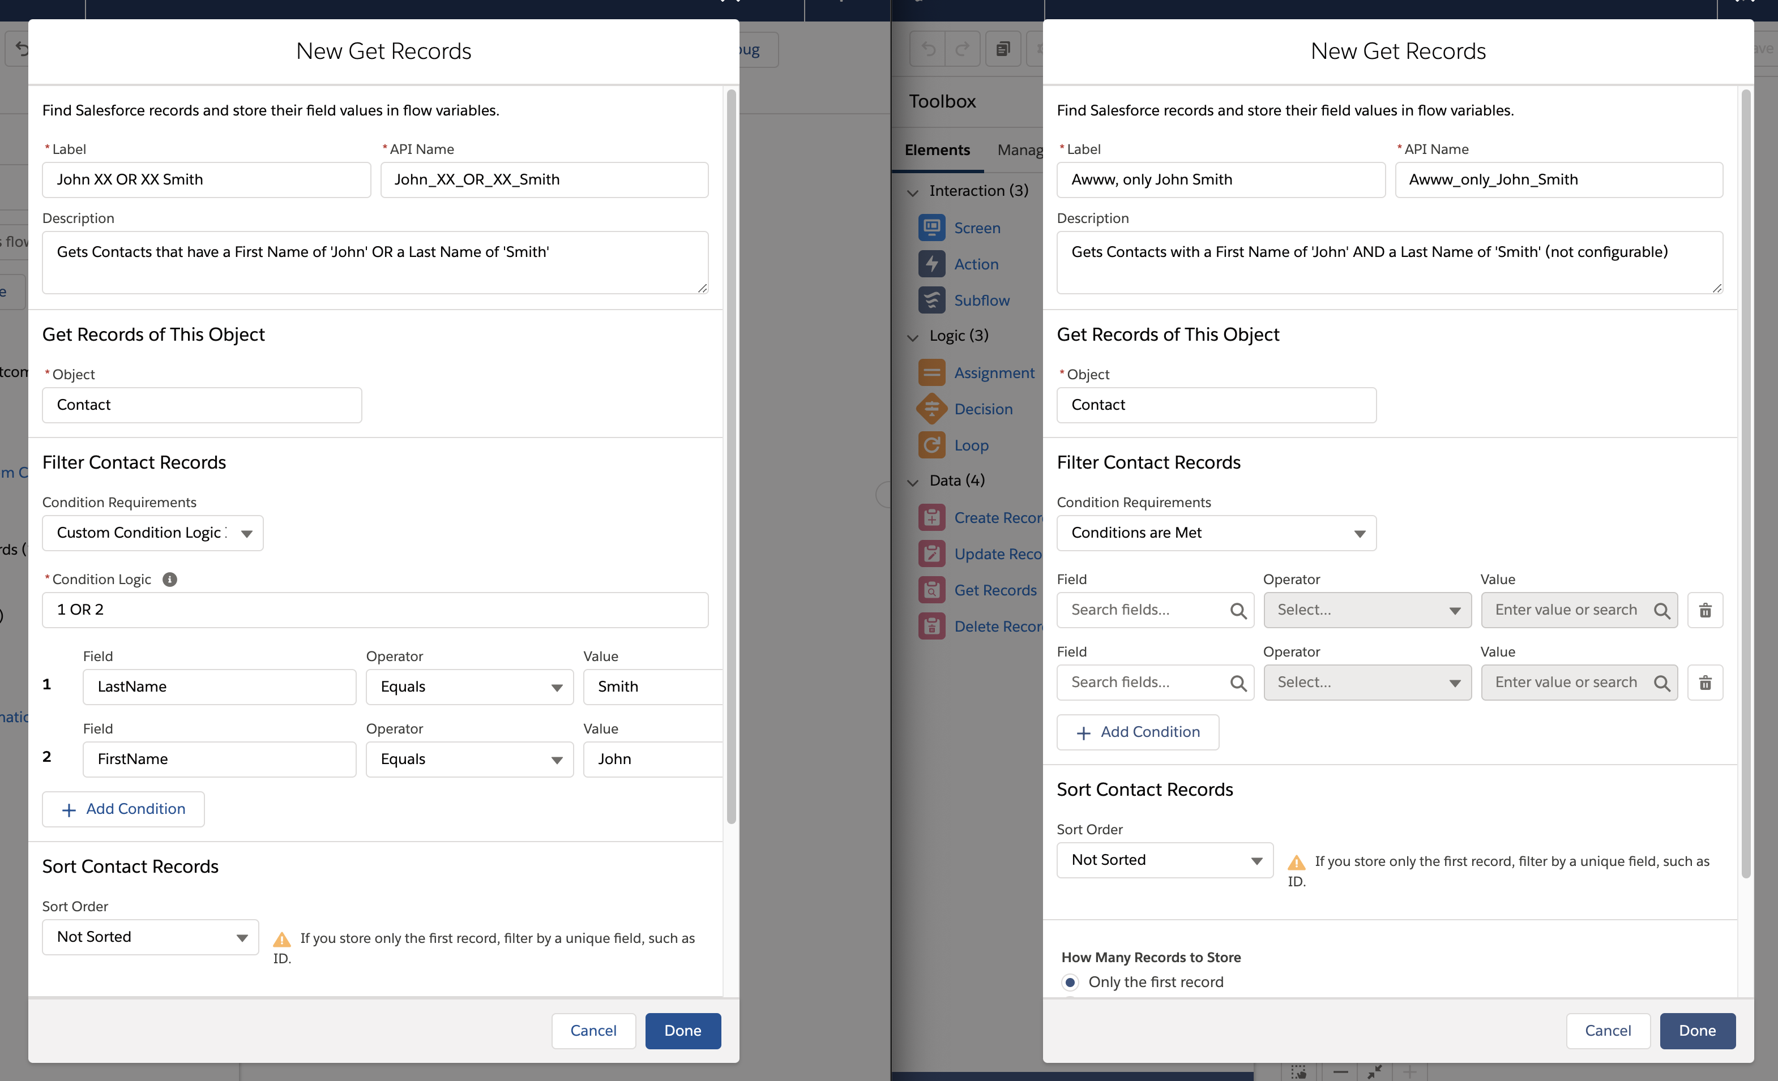Image resolution: width=1778 pixels, height=1081 pixels.
Task: Delete the second condition row in right dialog
Action: click(x=1705, y=682)
